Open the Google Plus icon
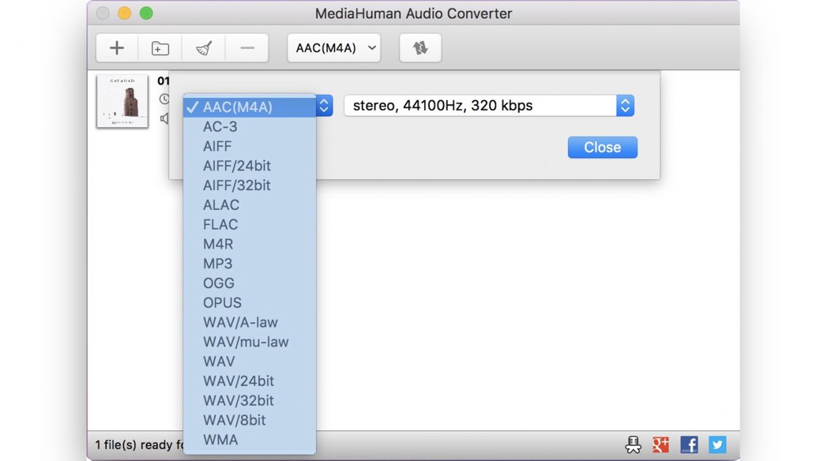Image resolution: width=820 pixels, height=461 pixels. click(x=661, y=444)
